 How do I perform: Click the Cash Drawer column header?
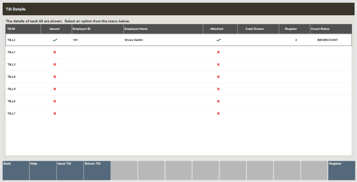(x=258, y=29)
